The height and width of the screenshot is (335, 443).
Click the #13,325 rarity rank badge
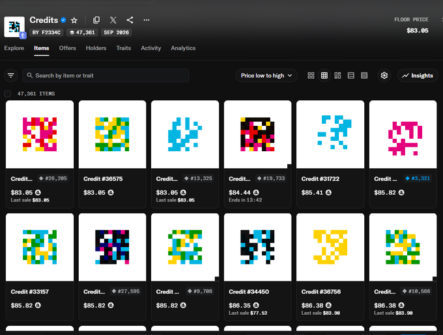198,179
